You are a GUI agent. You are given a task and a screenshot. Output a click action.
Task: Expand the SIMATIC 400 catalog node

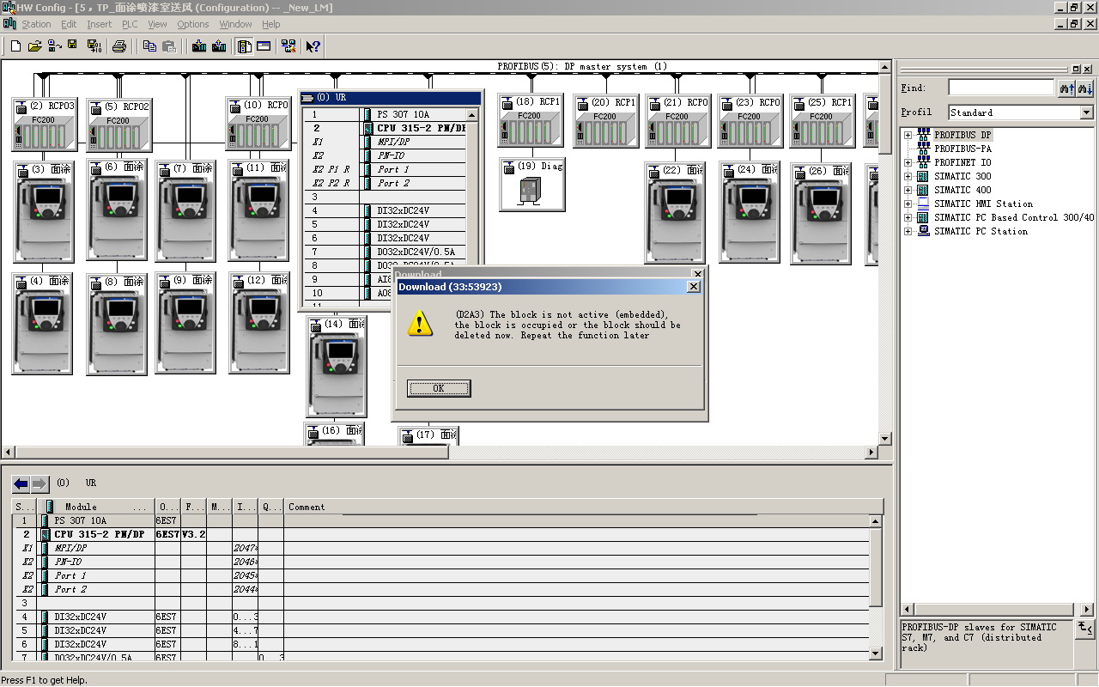[x=908, y=190]
